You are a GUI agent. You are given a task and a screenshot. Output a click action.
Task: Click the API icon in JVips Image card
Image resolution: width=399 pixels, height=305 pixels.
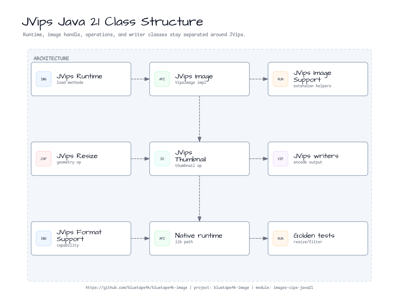tap(162, 79)
